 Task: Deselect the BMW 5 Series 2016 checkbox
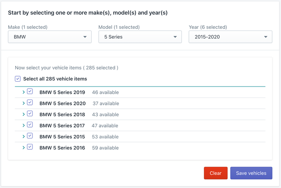(30, 147)
